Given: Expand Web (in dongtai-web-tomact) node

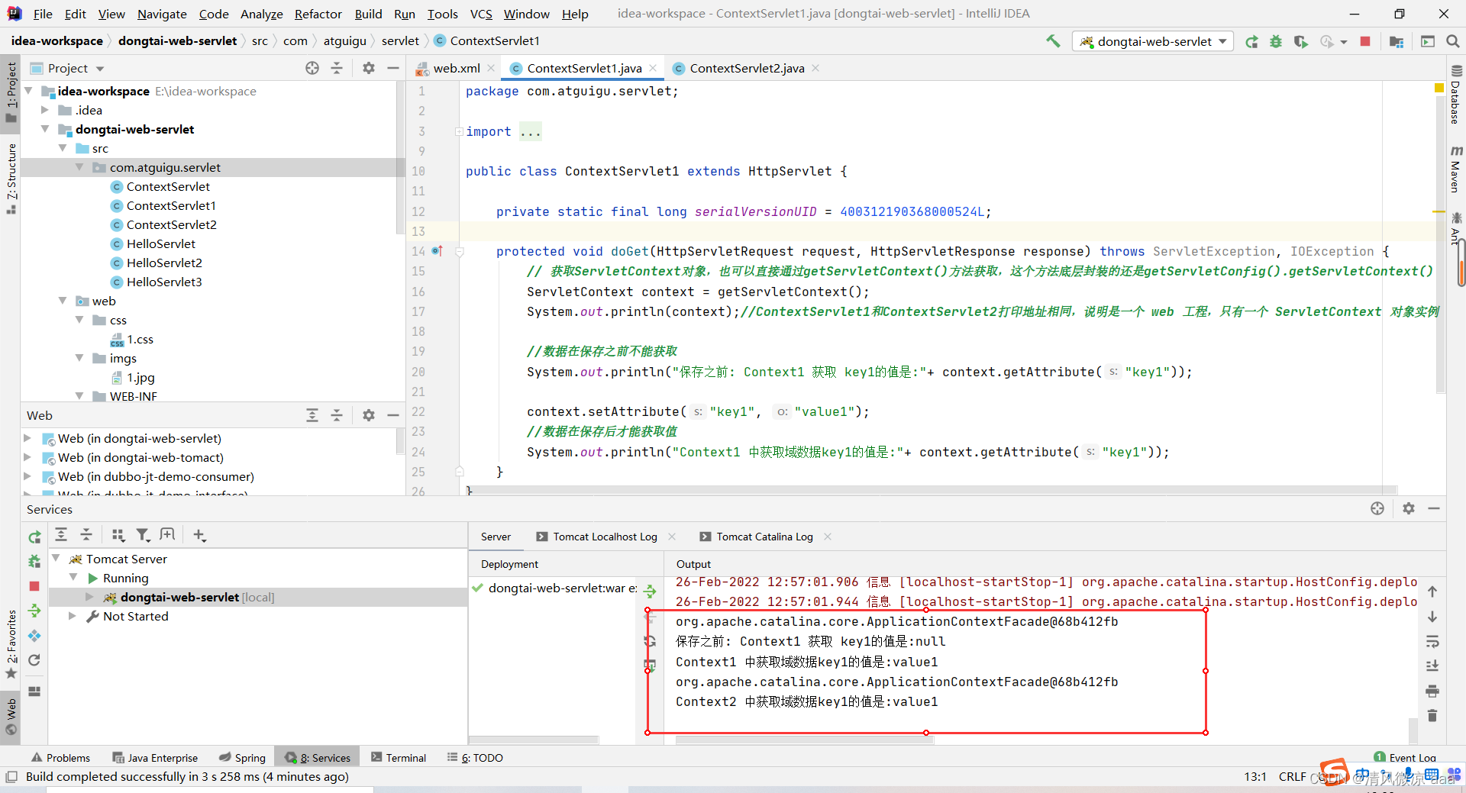Looking at the screenshot, I should (27, 457).
